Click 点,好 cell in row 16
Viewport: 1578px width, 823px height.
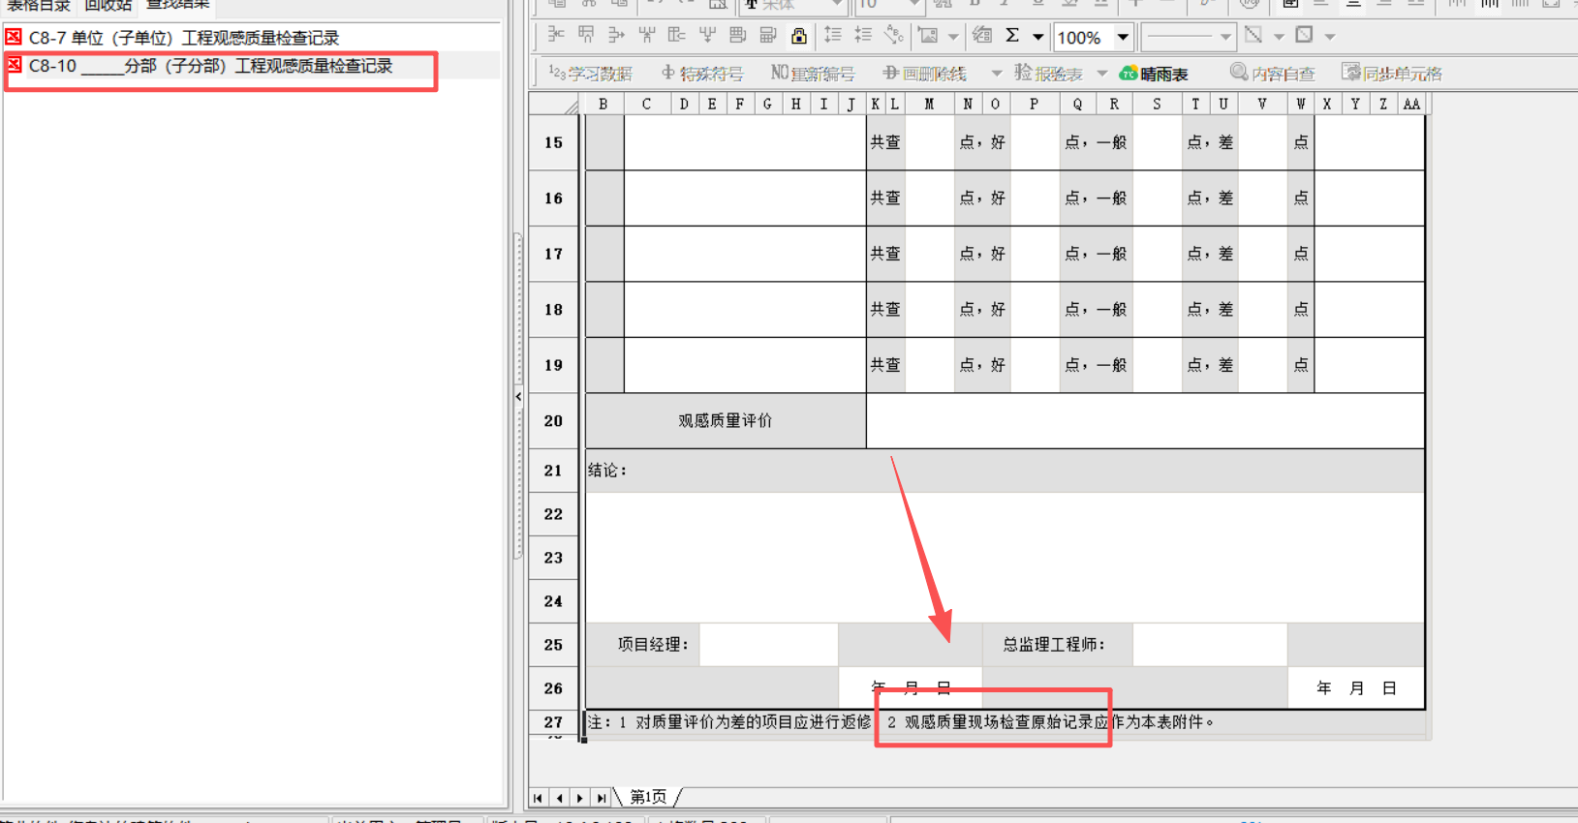(x=982, y=198)
